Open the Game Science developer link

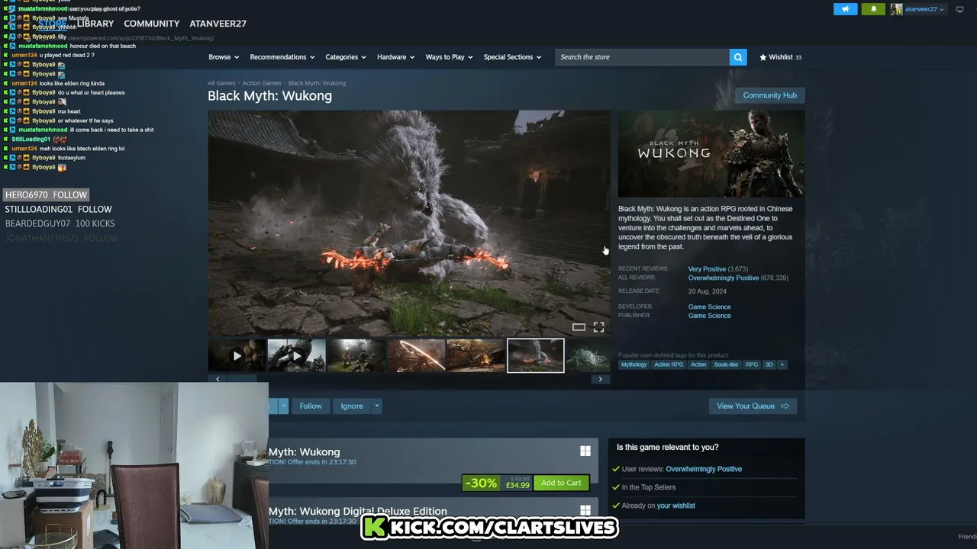709,307
